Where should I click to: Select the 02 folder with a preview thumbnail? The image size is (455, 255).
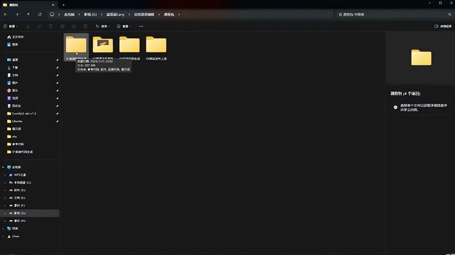click(x=103, y=47)
